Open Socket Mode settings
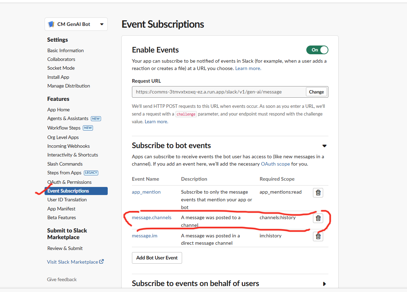This screenshot has height=292, width=407. (61, 68)
